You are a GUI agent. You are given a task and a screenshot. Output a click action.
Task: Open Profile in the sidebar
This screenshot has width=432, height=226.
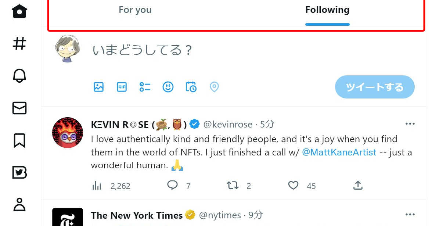(x=19, y=204)
